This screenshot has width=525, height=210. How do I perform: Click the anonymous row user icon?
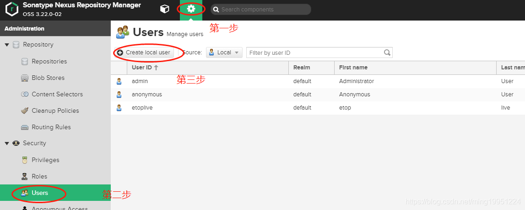pyautogui.click(x=119, y=94)
